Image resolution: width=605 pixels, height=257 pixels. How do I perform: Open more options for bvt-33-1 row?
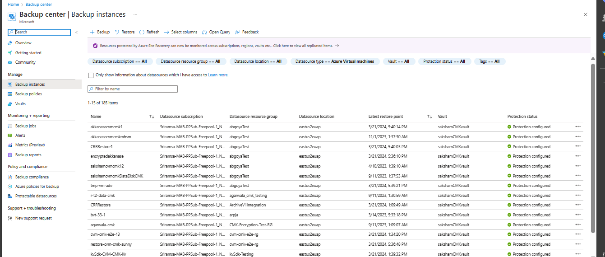click(578, 215)
